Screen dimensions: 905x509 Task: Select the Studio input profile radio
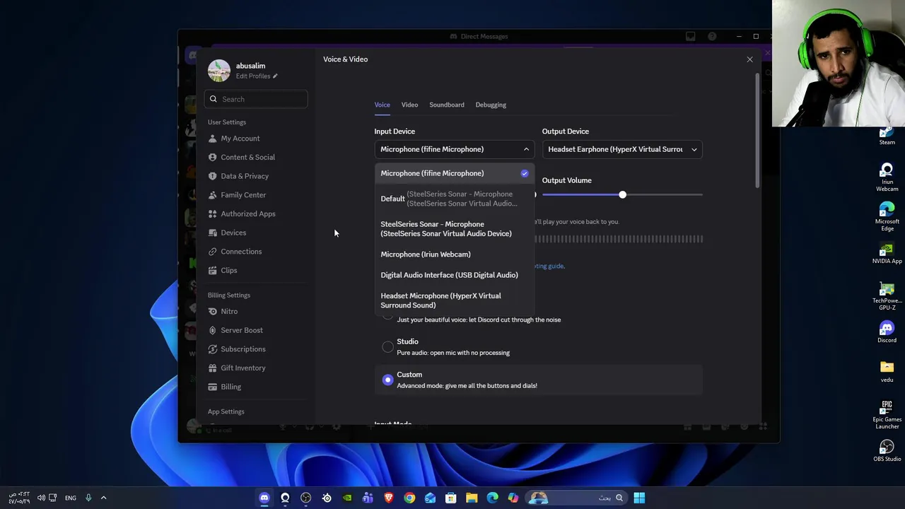click(x=387, y=346)
